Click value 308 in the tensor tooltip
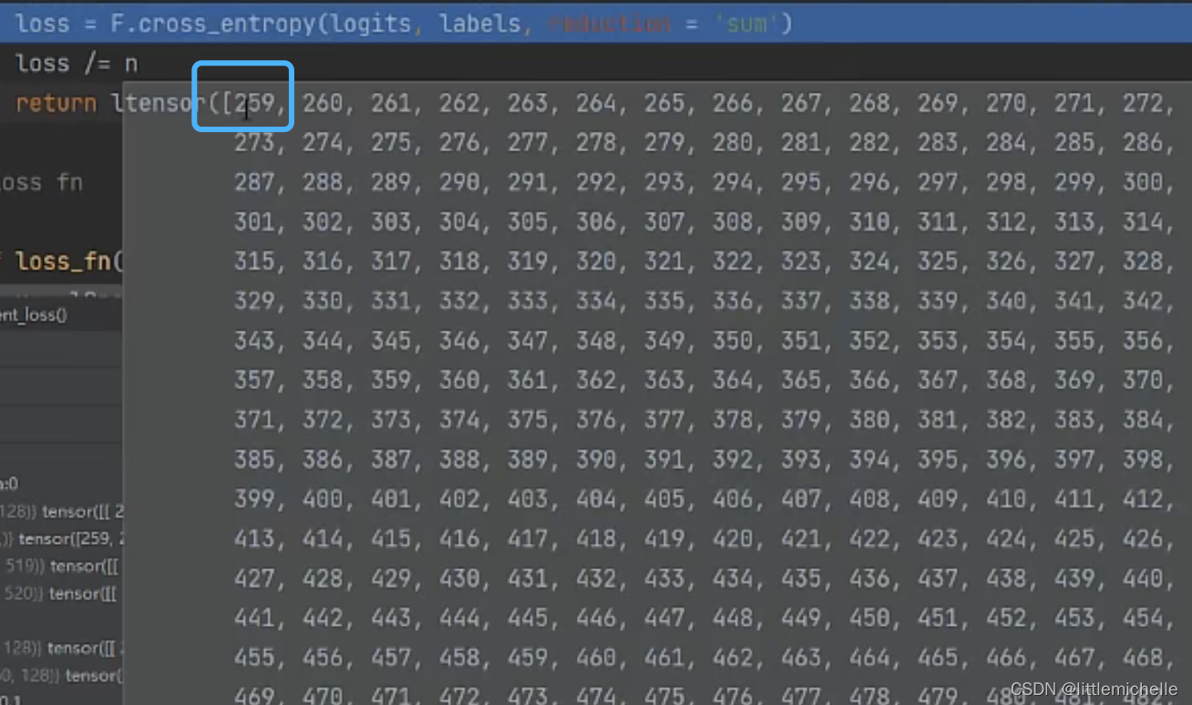Viewport: 1192px width, 705px height. [x=733, y=221]
